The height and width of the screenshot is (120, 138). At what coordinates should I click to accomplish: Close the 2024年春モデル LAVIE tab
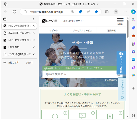34,33
